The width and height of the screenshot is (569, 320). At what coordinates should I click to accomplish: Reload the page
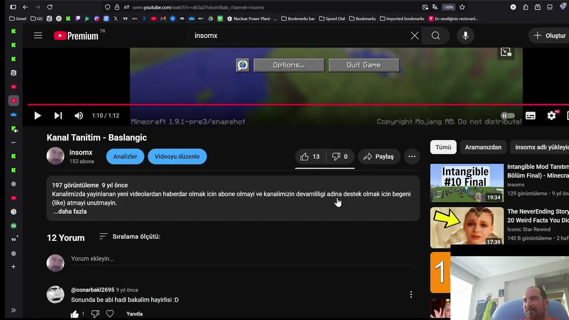coord(50,7)
